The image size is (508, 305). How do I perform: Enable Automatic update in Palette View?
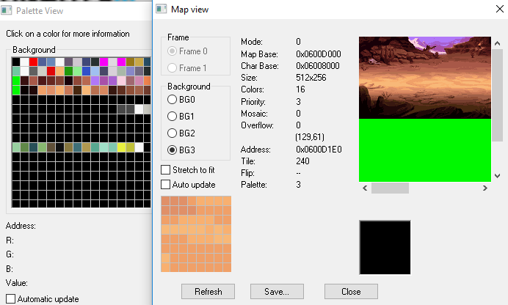(x=10, y=299)
